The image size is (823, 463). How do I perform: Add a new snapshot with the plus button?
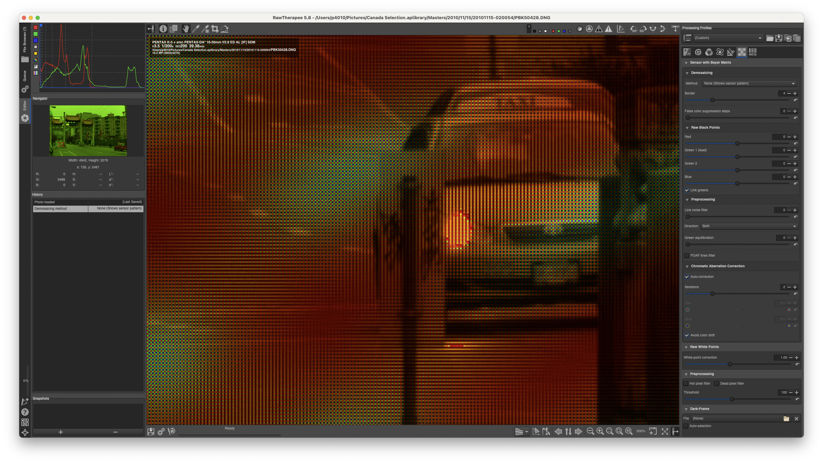tap(61, 432)
